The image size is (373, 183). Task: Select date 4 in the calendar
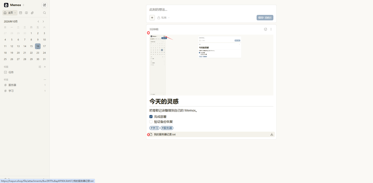pyautogui.click(x=5, y=40)
